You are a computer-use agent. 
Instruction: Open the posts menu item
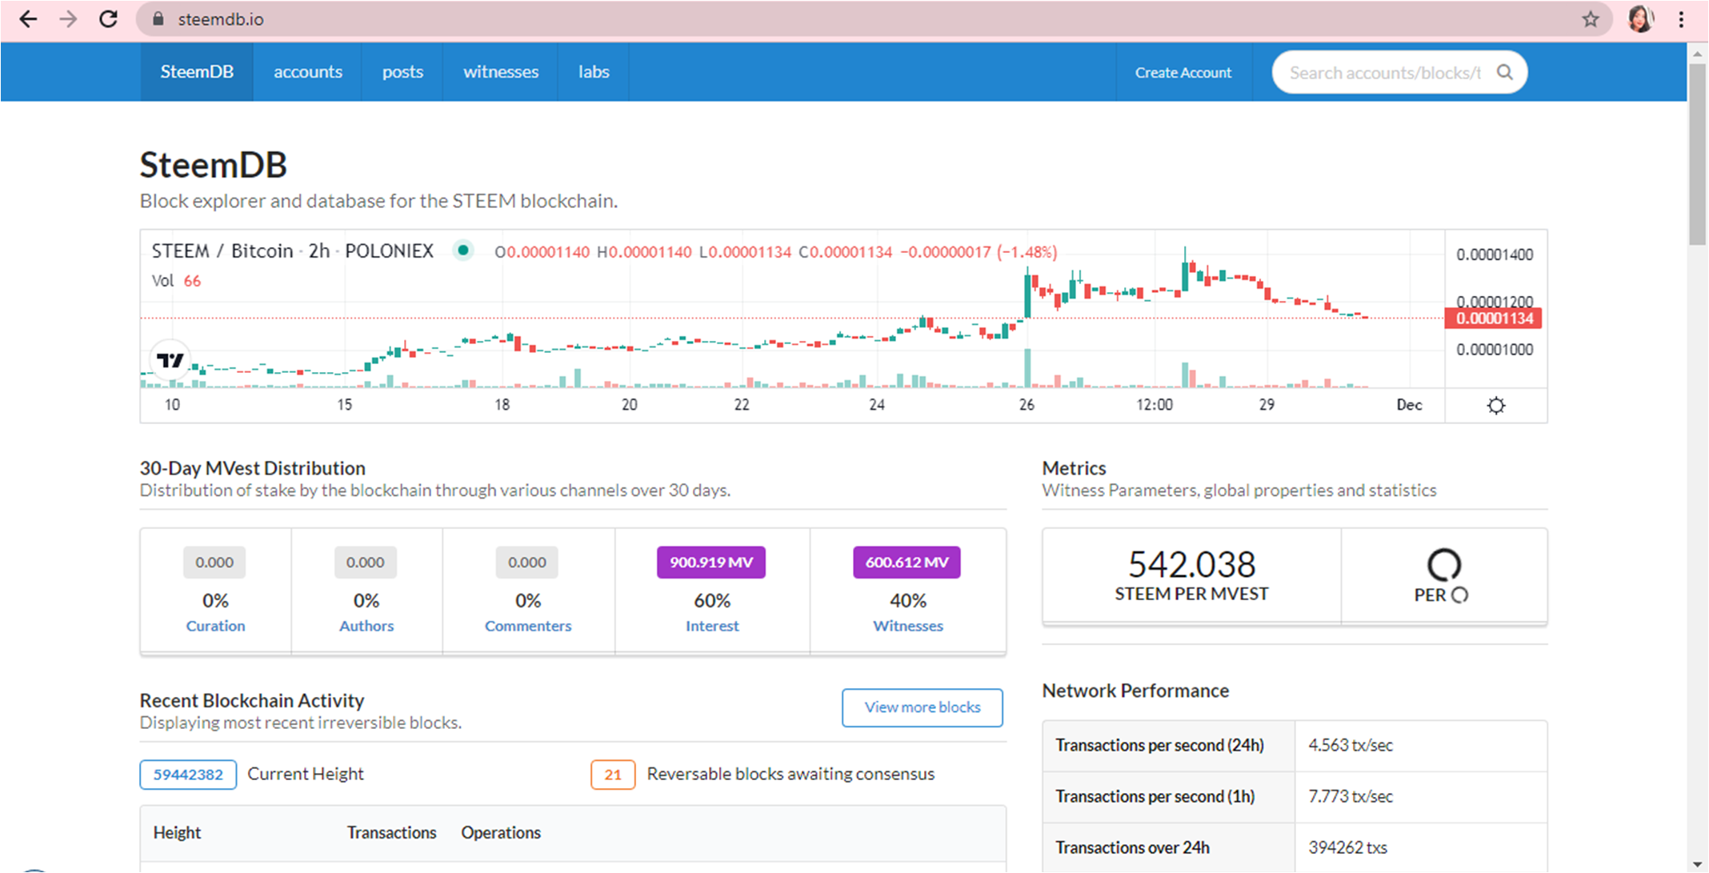[x=402, y=72]
